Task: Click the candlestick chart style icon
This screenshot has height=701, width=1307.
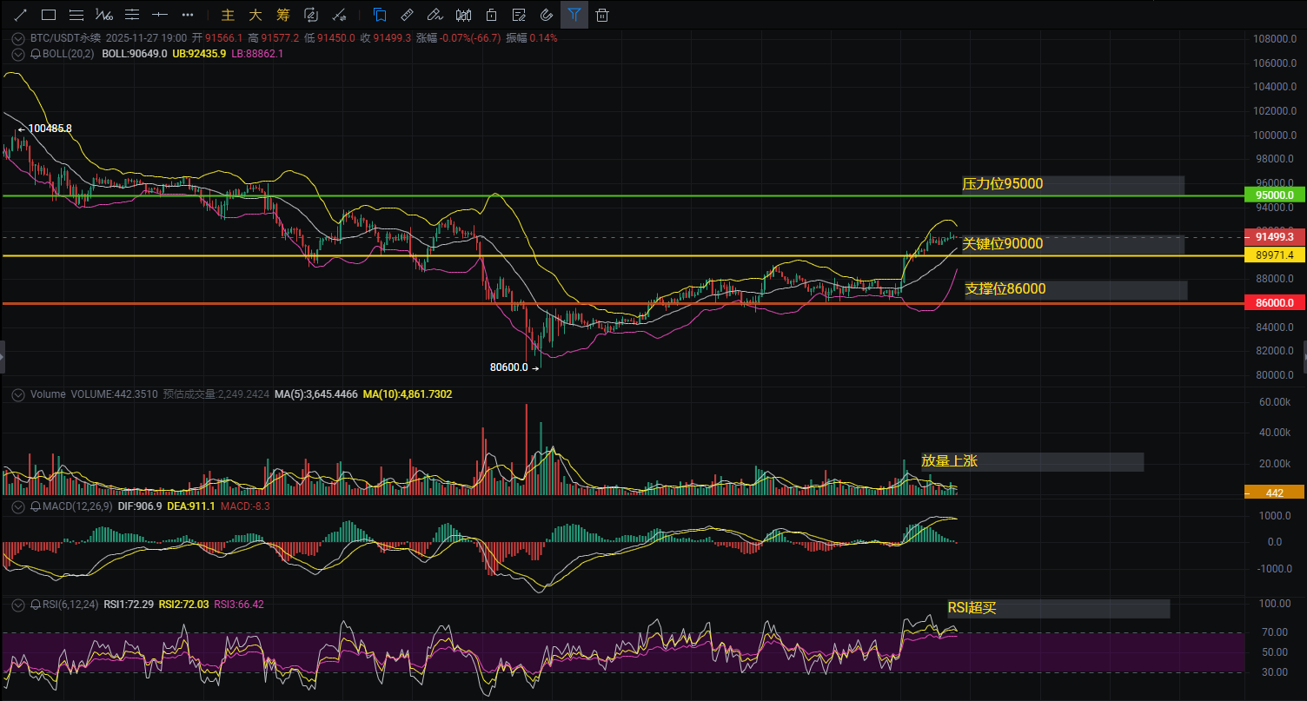Action: [x=463, y=15]
